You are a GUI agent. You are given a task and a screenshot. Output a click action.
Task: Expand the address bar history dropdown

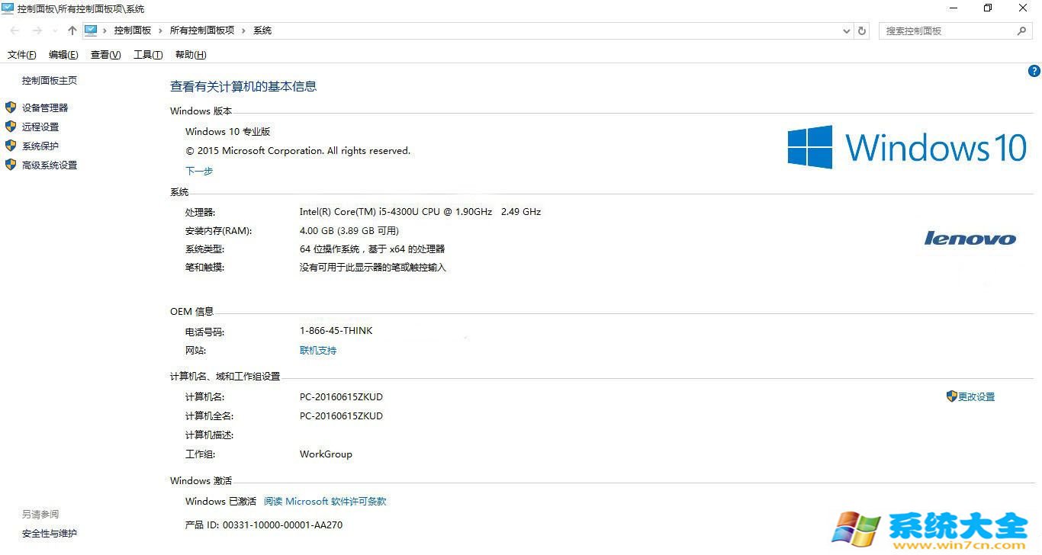(846, 30)
